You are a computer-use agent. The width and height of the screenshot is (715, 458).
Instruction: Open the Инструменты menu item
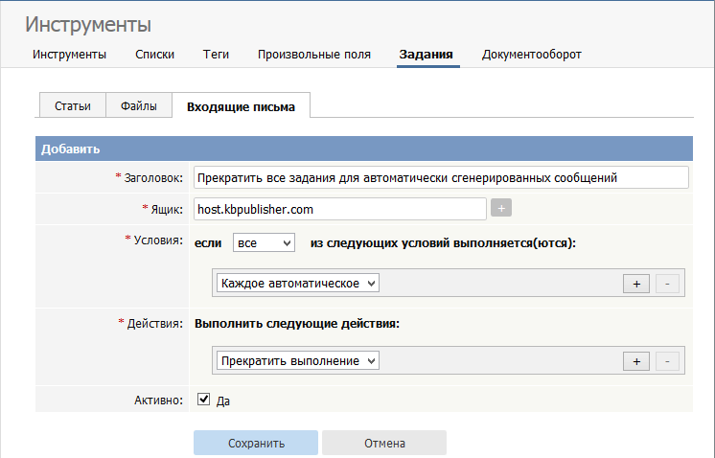coord(69,55)
